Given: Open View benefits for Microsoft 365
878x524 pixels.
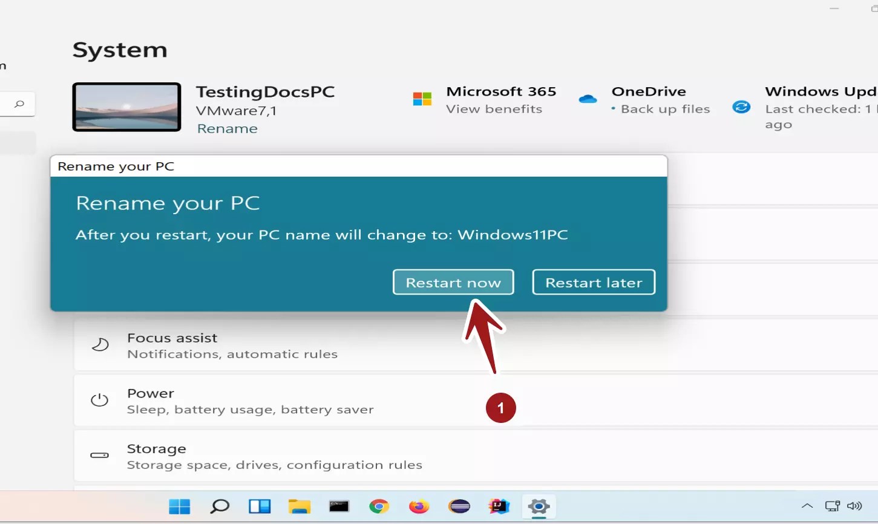Looking at the screenshot, I should [494, 109].
